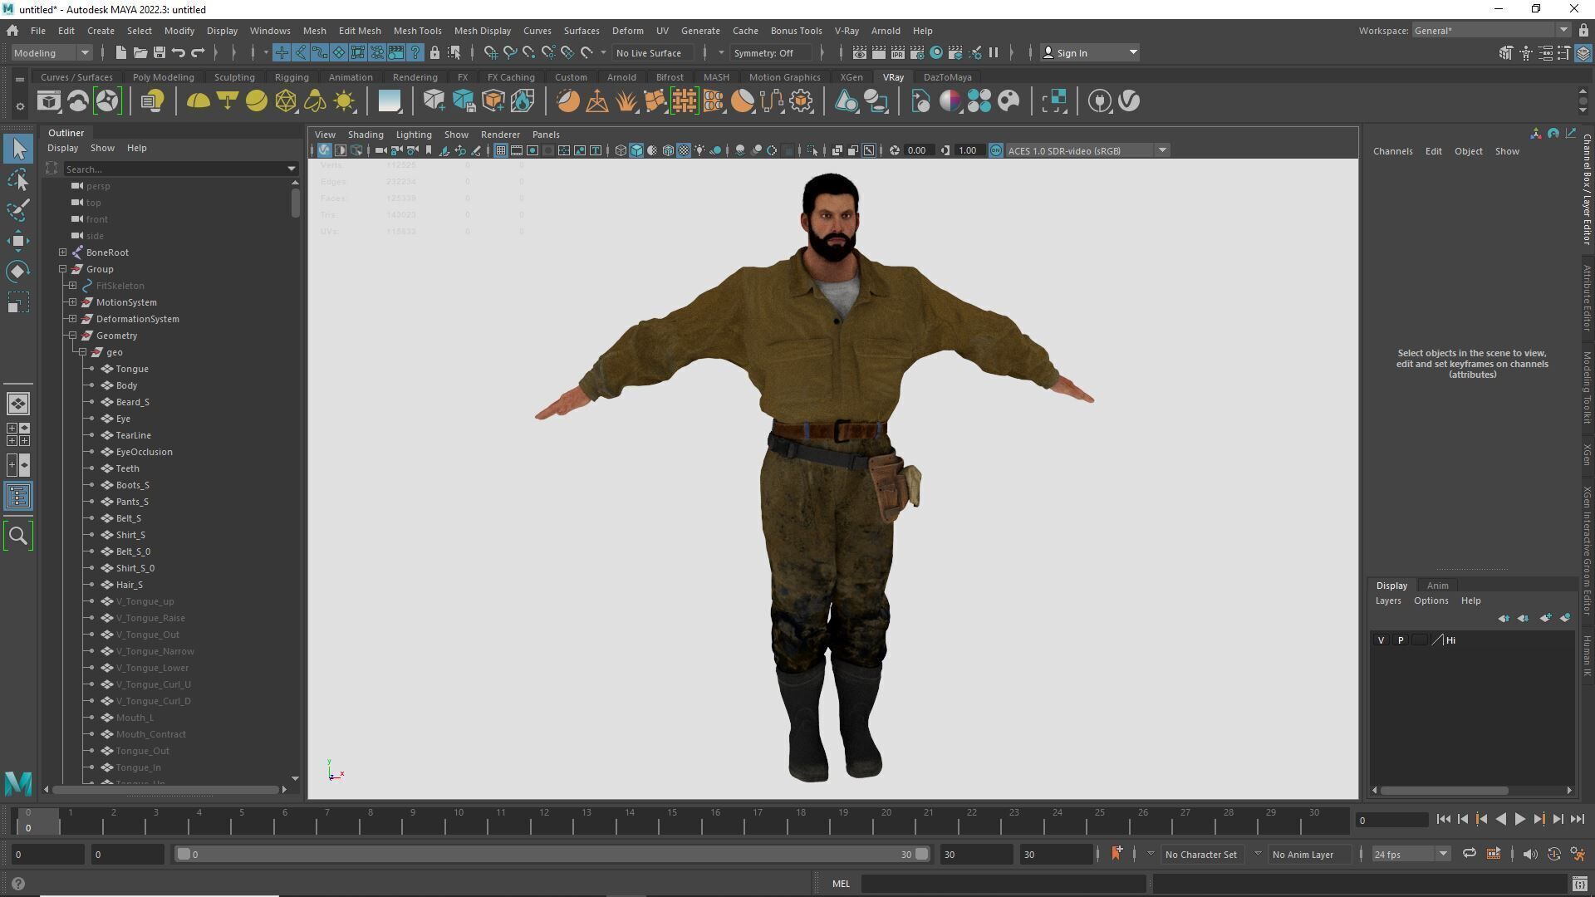Screen dimensions: 1595x897
Task: Toggle snap to curve icon
Action: click(509, 53)
